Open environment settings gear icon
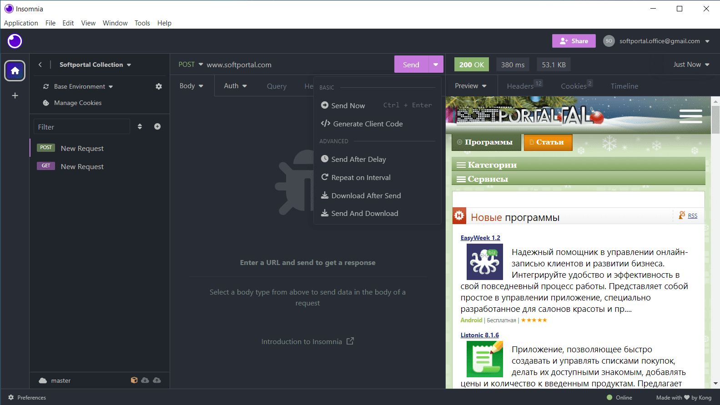 pos(159,86)
